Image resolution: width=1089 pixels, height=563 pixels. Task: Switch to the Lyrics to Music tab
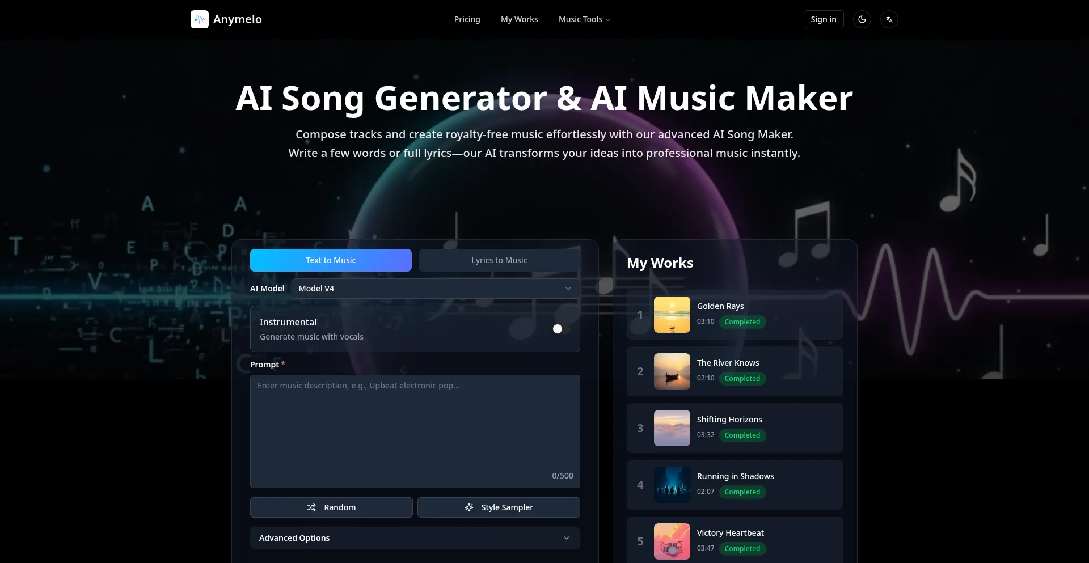pyautogui.click(x=499, y=260)
